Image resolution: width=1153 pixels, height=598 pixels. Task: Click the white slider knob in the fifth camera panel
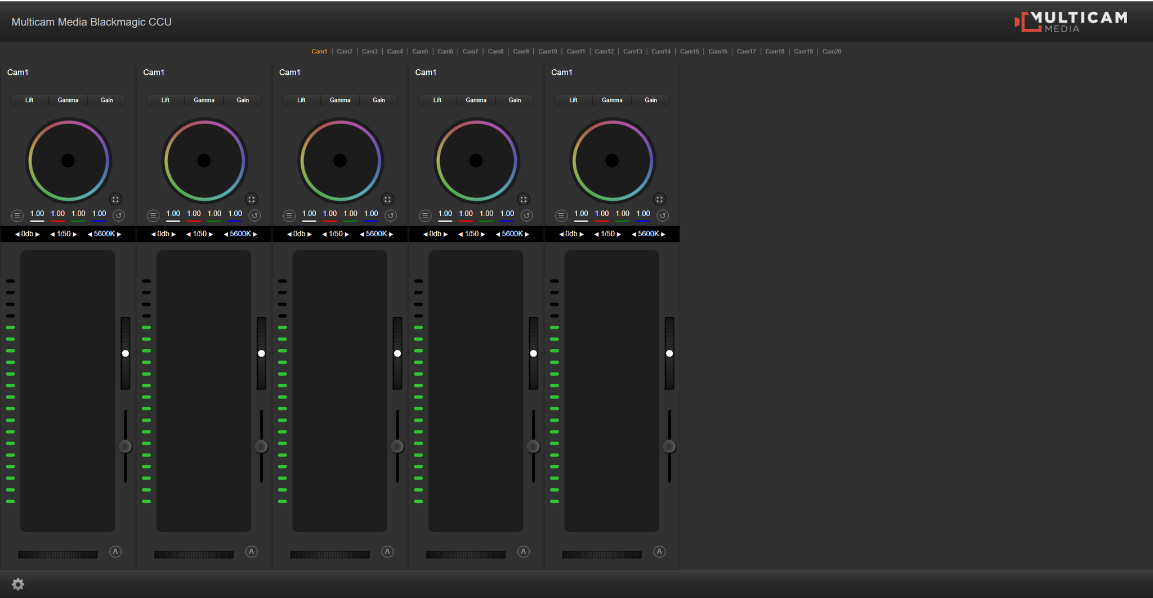click(669, 353)
